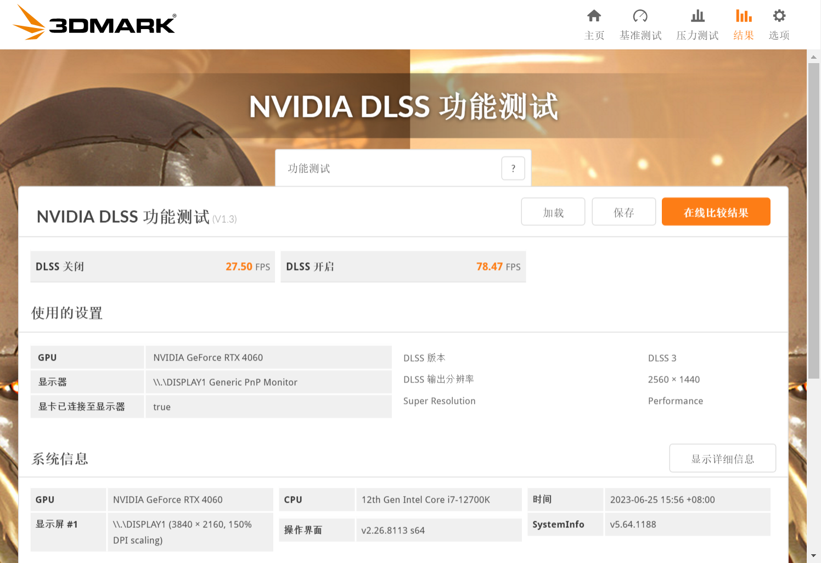Viewport: 821px width, 563px height.
Task: Open benchmarks via the gauge icon
Action: coord(640,16)
